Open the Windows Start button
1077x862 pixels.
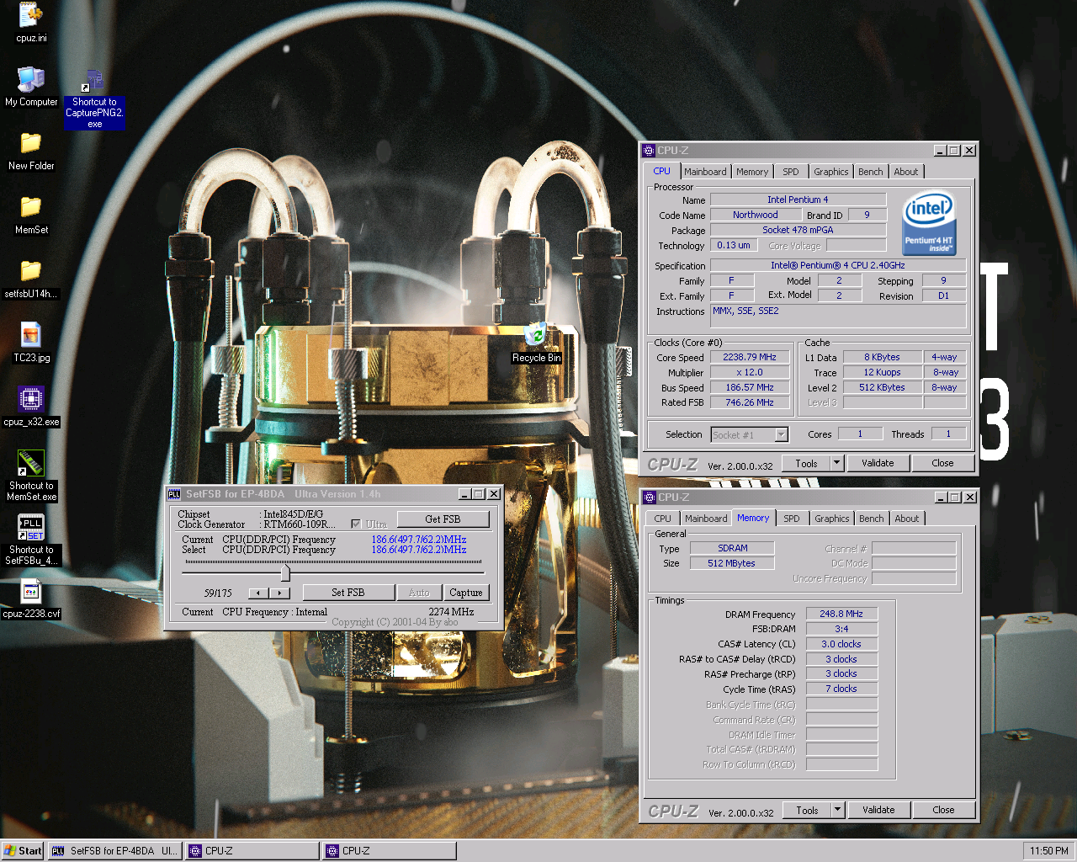pyautogui.click(x=23, y=851)
